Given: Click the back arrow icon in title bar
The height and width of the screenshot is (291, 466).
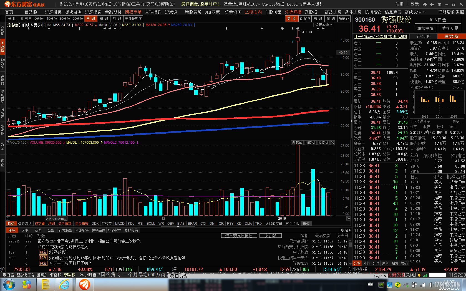Looking at the screenshot, I should click(x=432, y=4).
